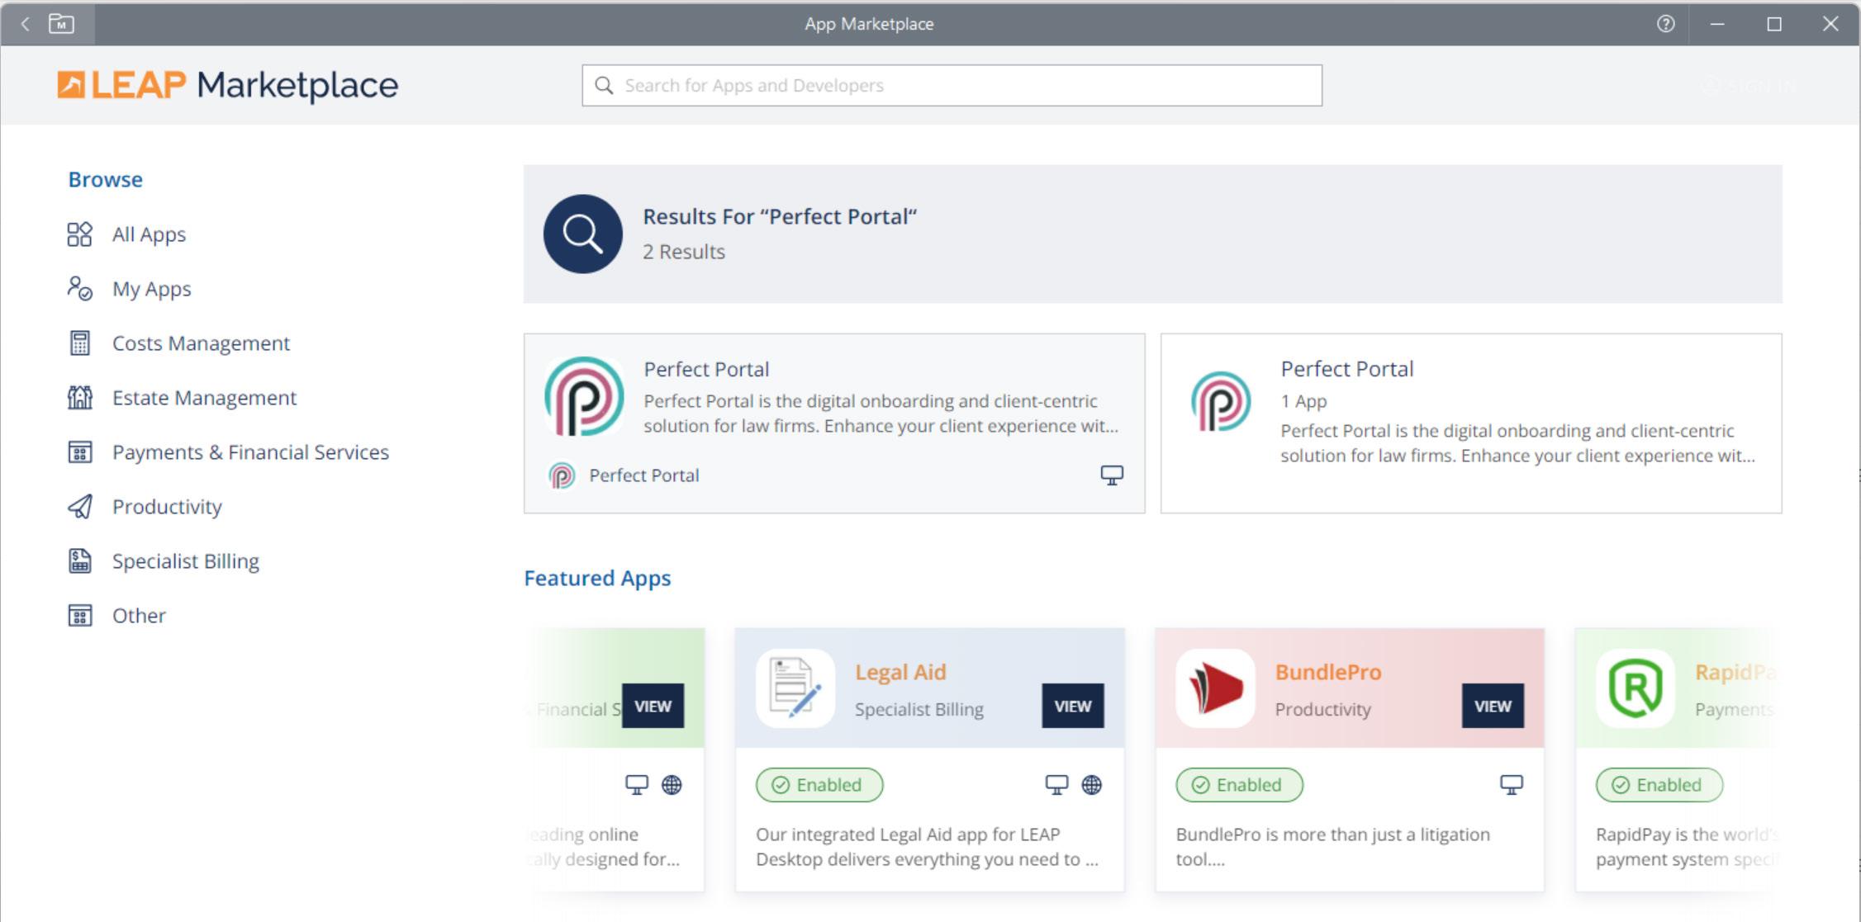Click the '1 App' text on developer card
1861x922 pixels.
[1304, 401]
